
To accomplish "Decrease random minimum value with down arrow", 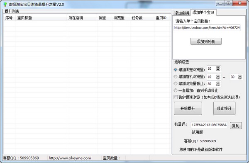I will pos(218,78).
